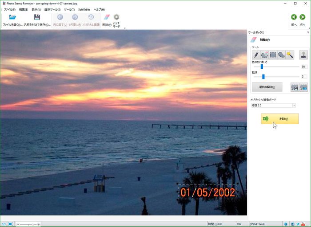Open the ヘルプ menu

pyautogui.click(x=99, y=9)
